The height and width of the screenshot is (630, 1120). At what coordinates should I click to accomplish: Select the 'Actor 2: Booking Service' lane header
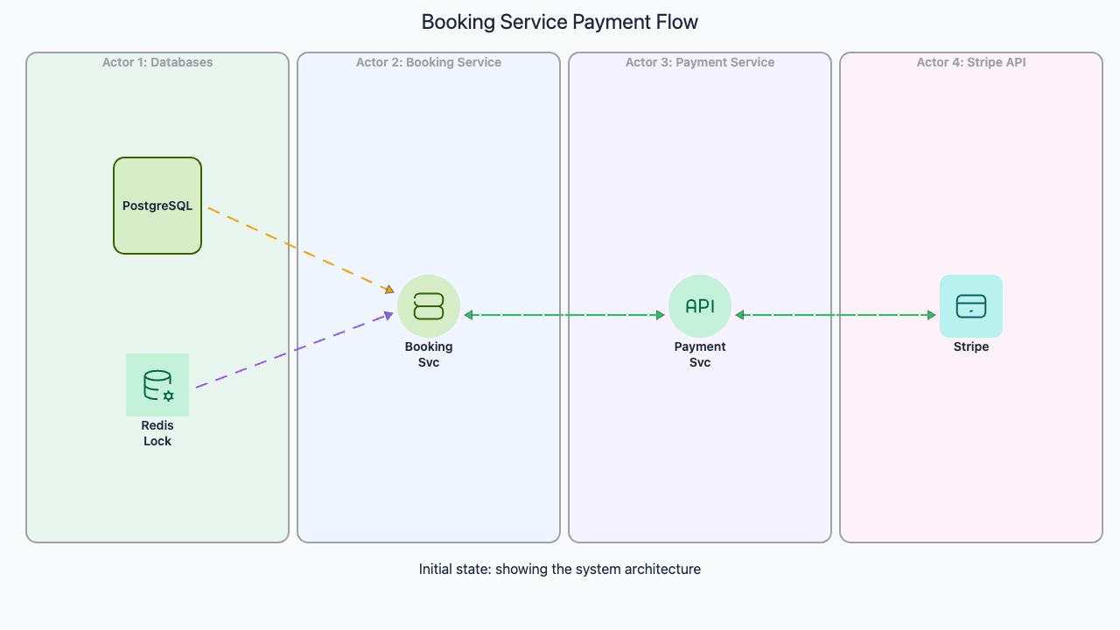(429, 62)
